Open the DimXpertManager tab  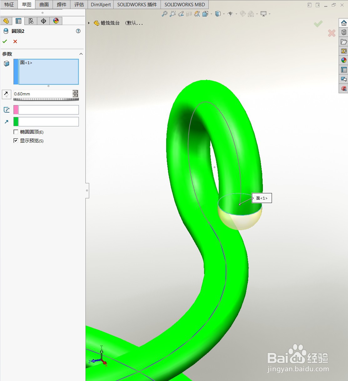point(43,21)
